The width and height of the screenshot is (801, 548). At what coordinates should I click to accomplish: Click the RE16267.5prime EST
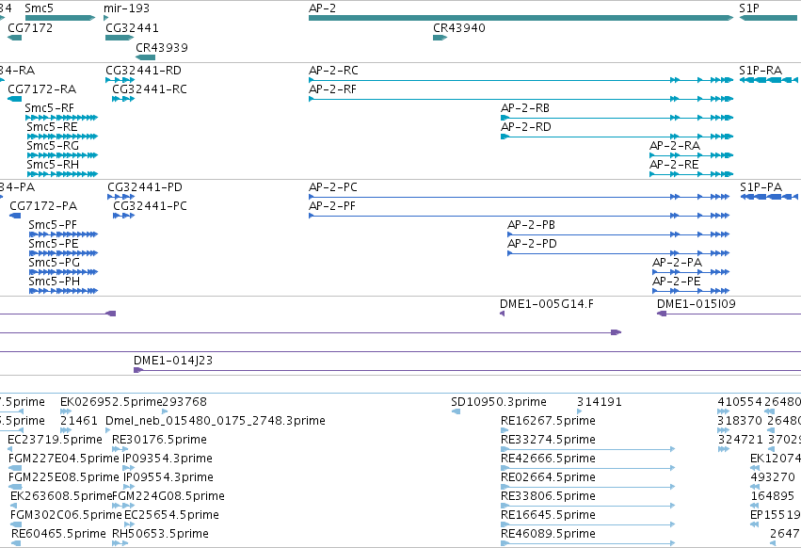point(504,430)
